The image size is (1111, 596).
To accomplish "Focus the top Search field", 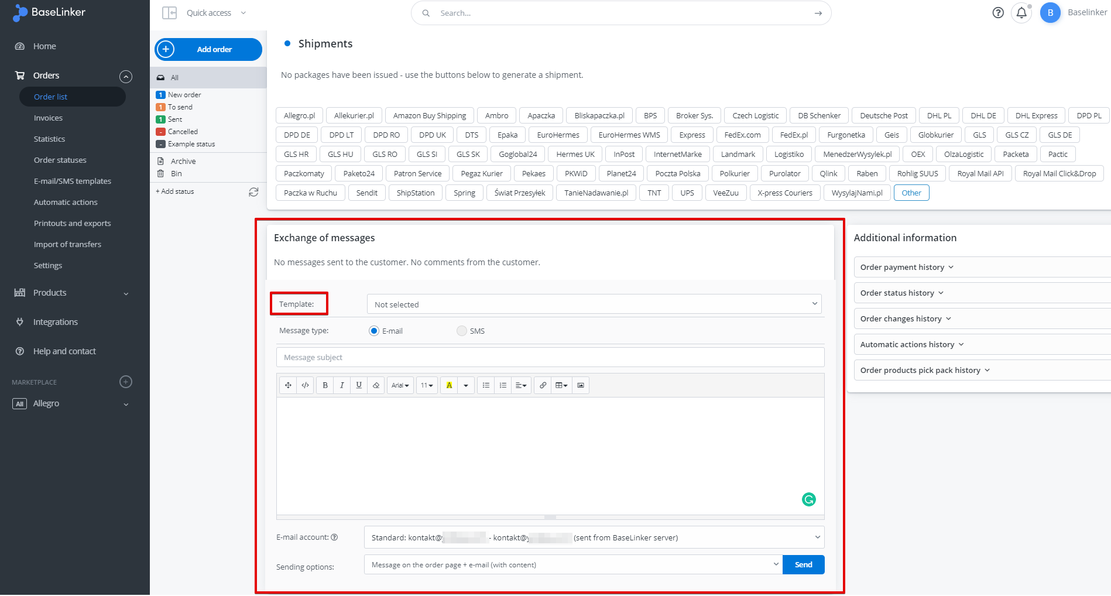I will pos(620,13).
